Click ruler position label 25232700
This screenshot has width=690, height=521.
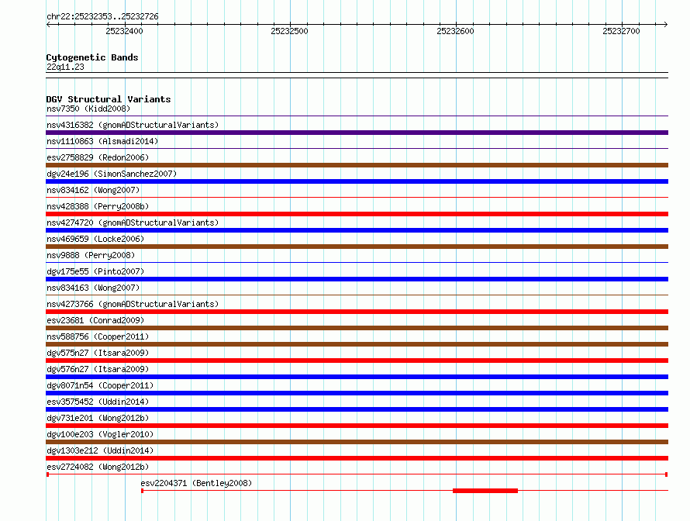pos(621,31)
